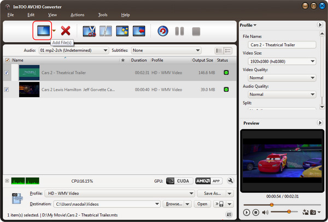Open the Tools menu

pyautogui.click(x=103, y=15)
